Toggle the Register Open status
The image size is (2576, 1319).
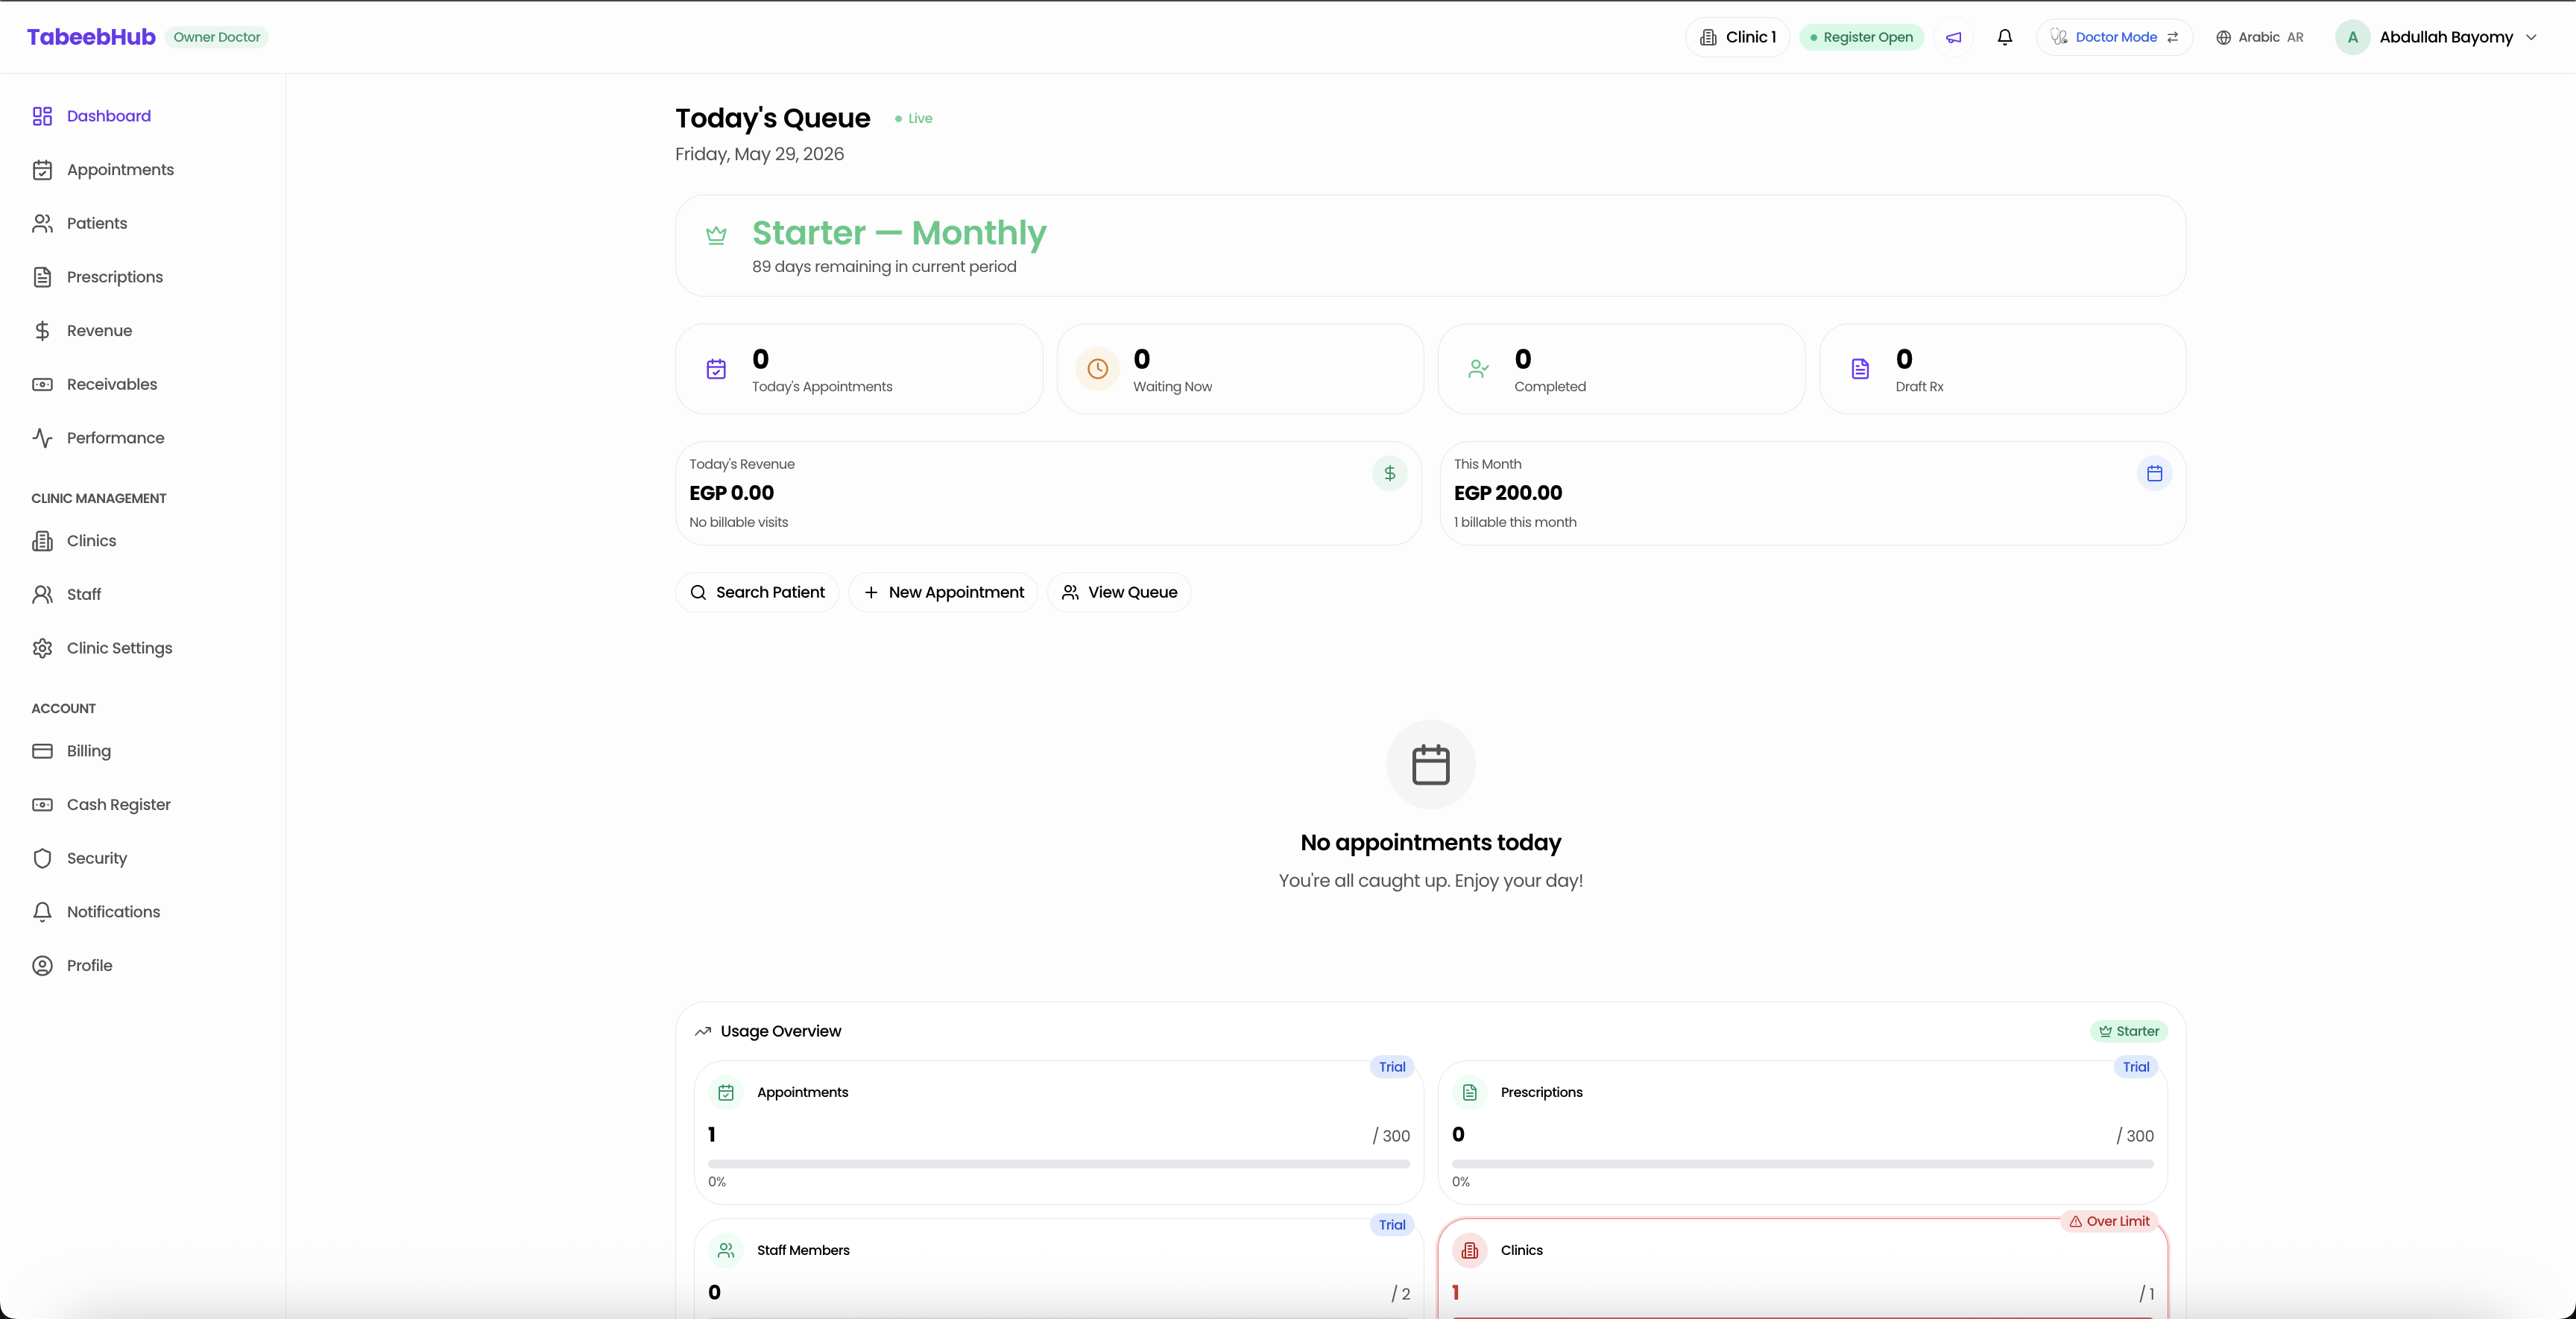(x=1861, y=37)
